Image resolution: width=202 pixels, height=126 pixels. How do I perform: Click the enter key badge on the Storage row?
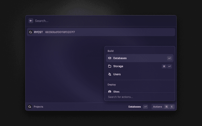click(x=169, y=66)
